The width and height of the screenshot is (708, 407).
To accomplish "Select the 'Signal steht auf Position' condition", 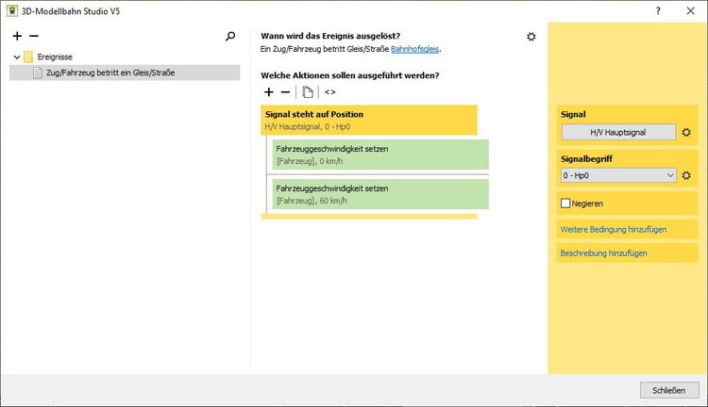I will click(368, 120).
